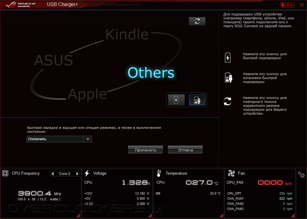Click the Fan panel icon
307x219 pixels.
coord(231,173)
